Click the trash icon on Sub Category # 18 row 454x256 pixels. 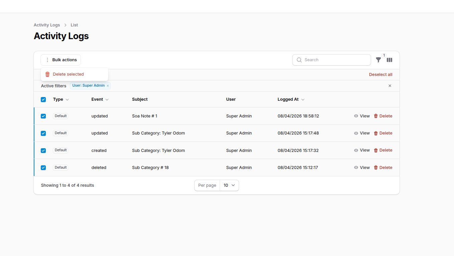[376, 167]
